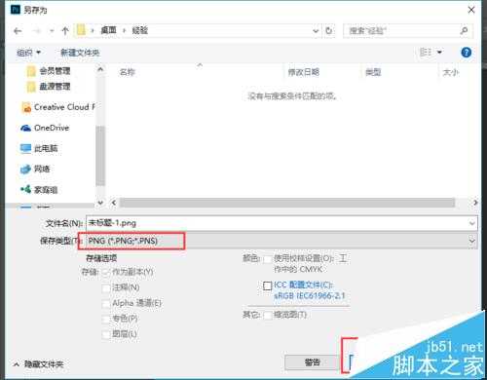Select the 经验 breadcrumb
Screen dimensions: 487x380
coord(140,30)
